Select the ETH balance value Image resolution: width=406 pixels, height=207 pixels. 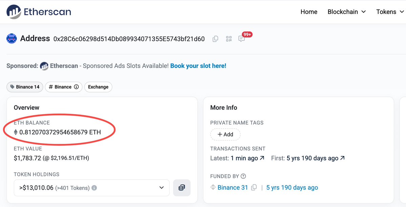tap(60, 132)
